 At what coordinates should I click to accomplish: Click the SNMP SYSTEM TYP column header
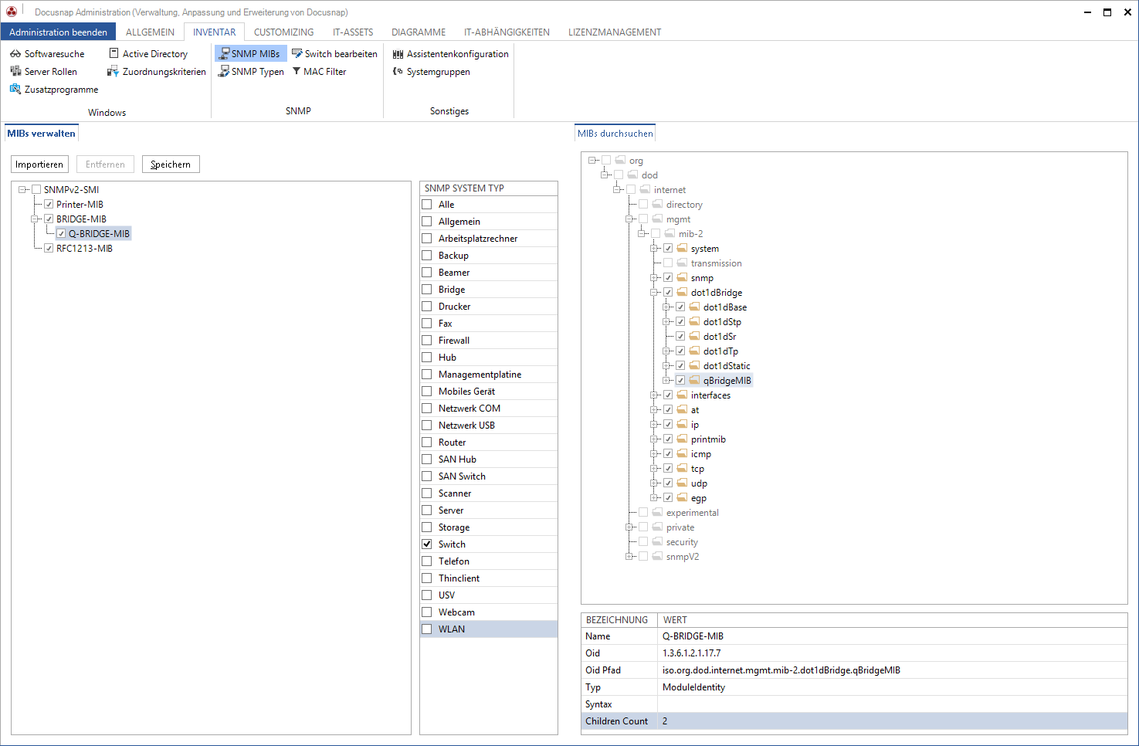click(x=488, y=188)
